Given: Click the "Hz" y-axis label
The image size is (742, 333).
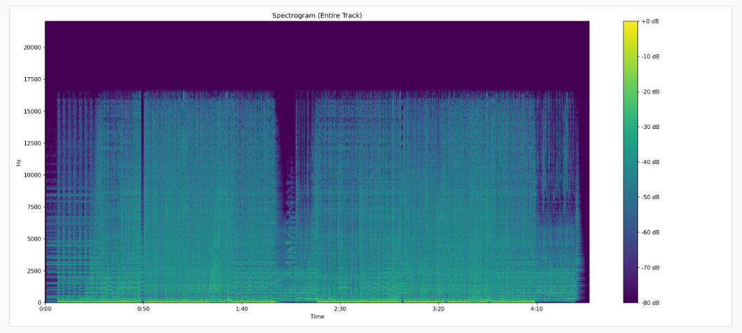Looking at the screenshot, I should pos(19,162).
